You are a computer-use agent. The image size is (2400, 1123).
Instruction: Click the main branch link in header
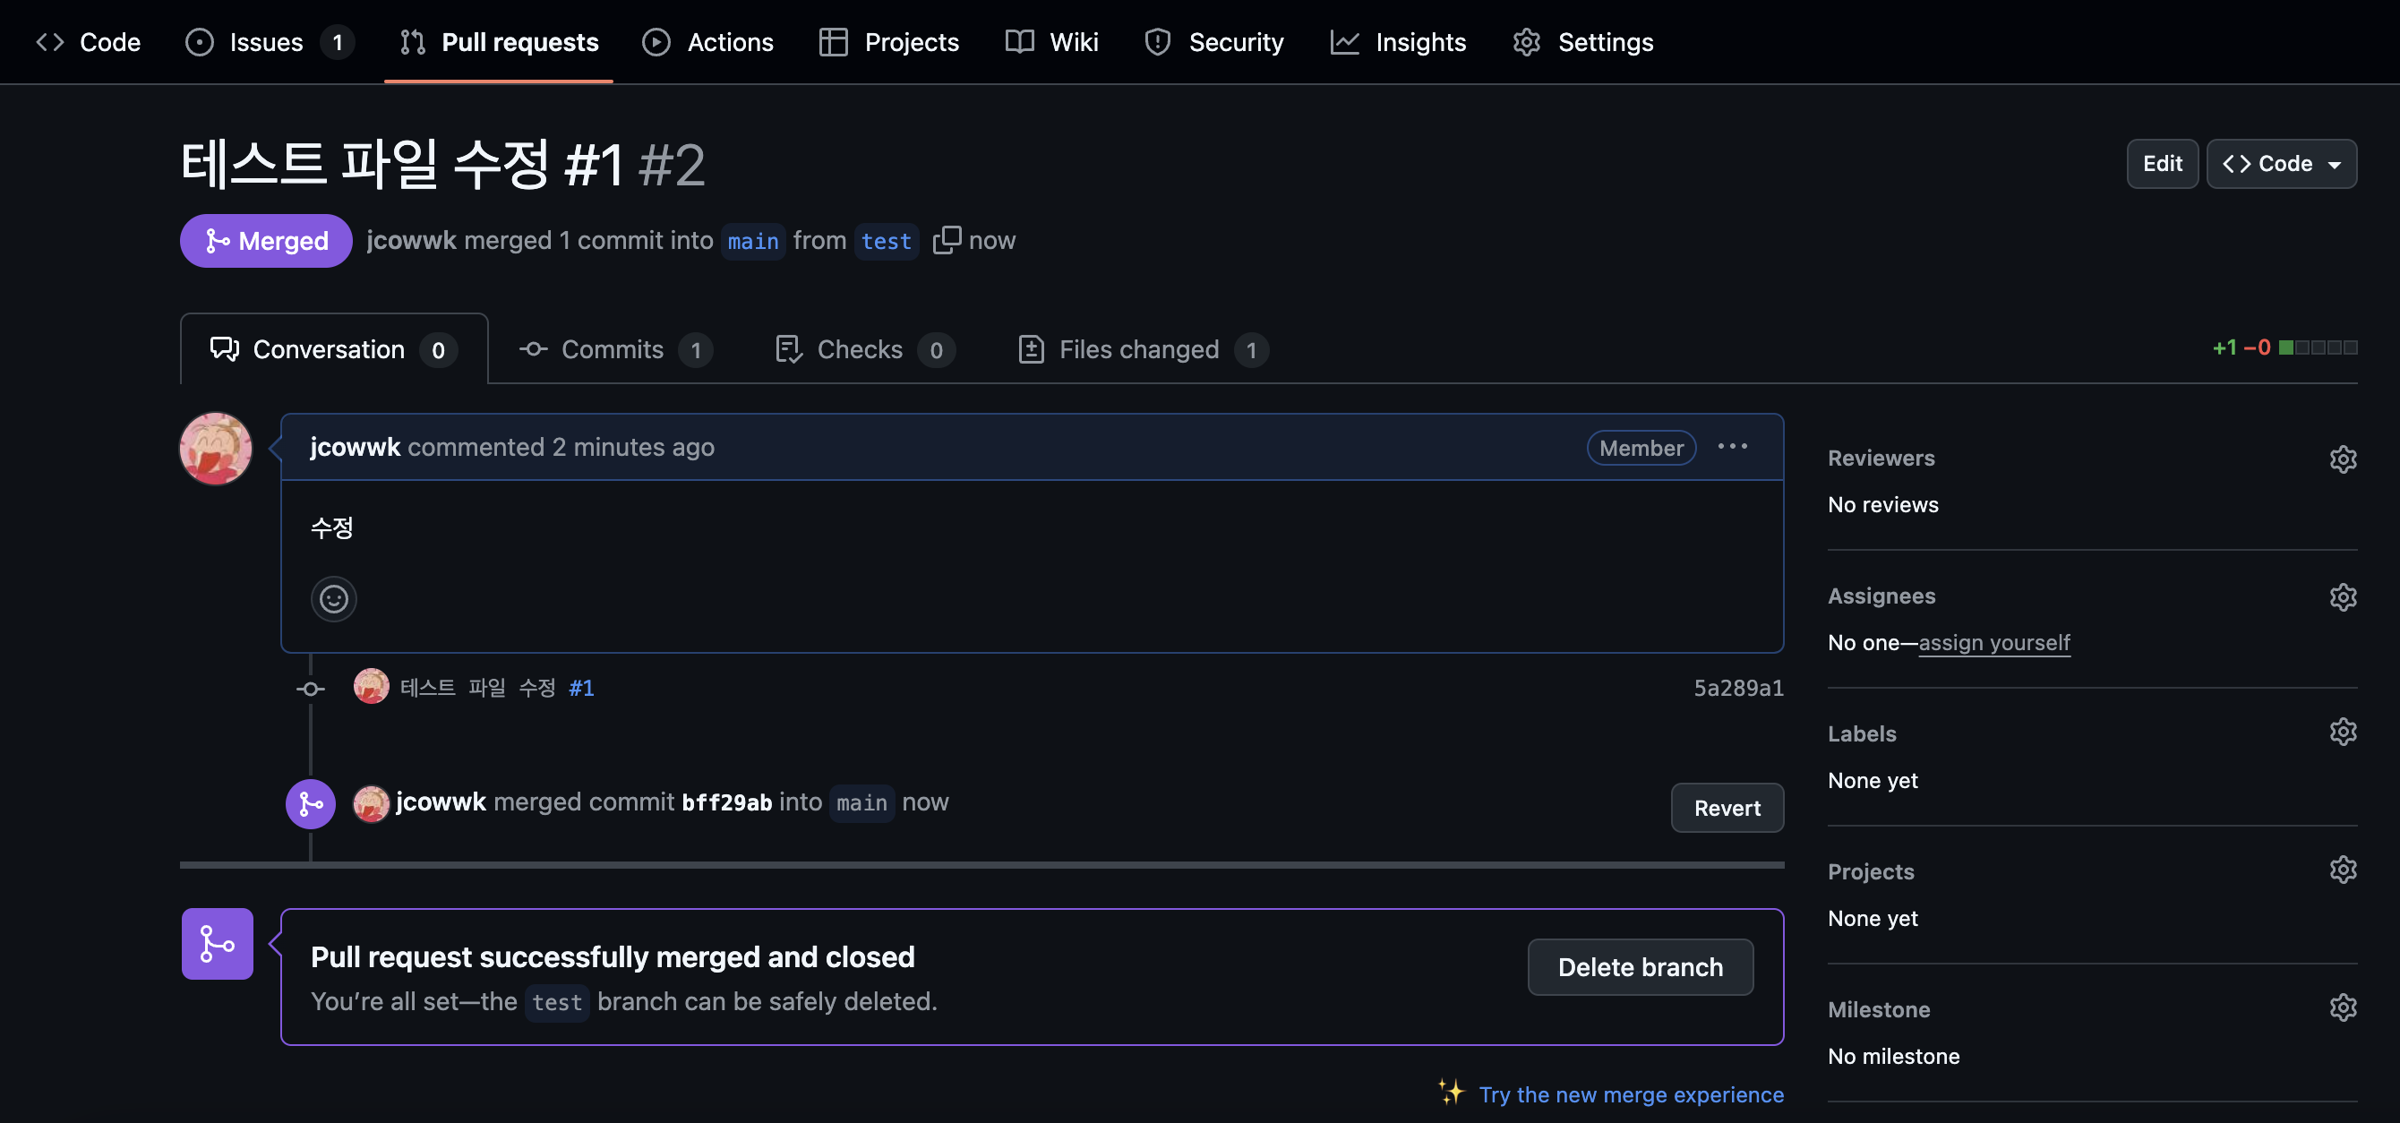[753, 242]
